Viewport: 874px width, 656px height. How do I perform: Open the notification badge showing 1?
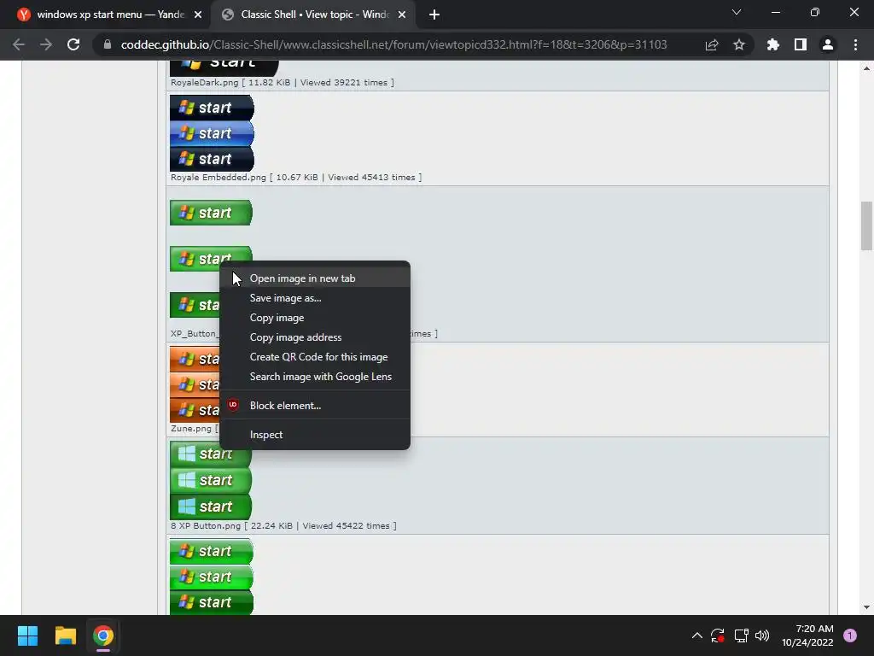pos(850,635)
